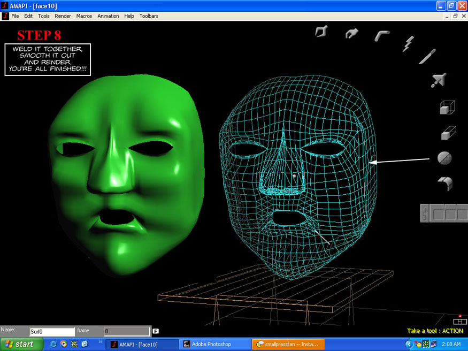Switch to Adobe Photoshop in taskbar
The height and width of the screenshot is (351, 468).
[213, 345]
